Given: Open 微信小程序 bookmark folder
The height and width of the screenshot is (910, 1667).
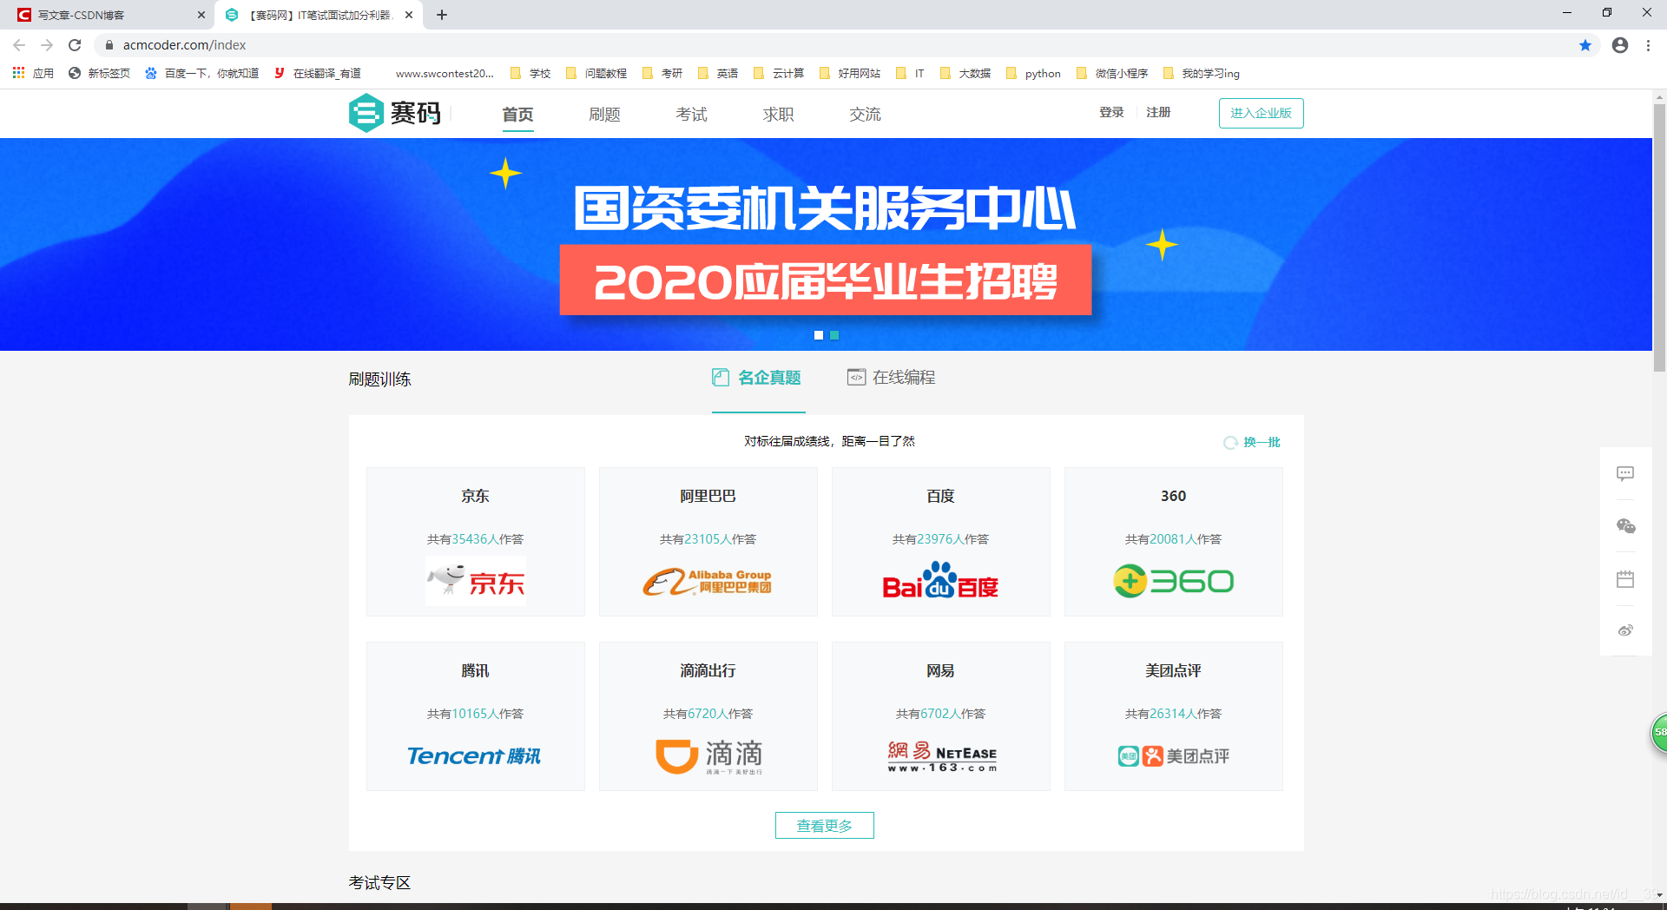Looking at the screenshot, I should pos(1112,73).
